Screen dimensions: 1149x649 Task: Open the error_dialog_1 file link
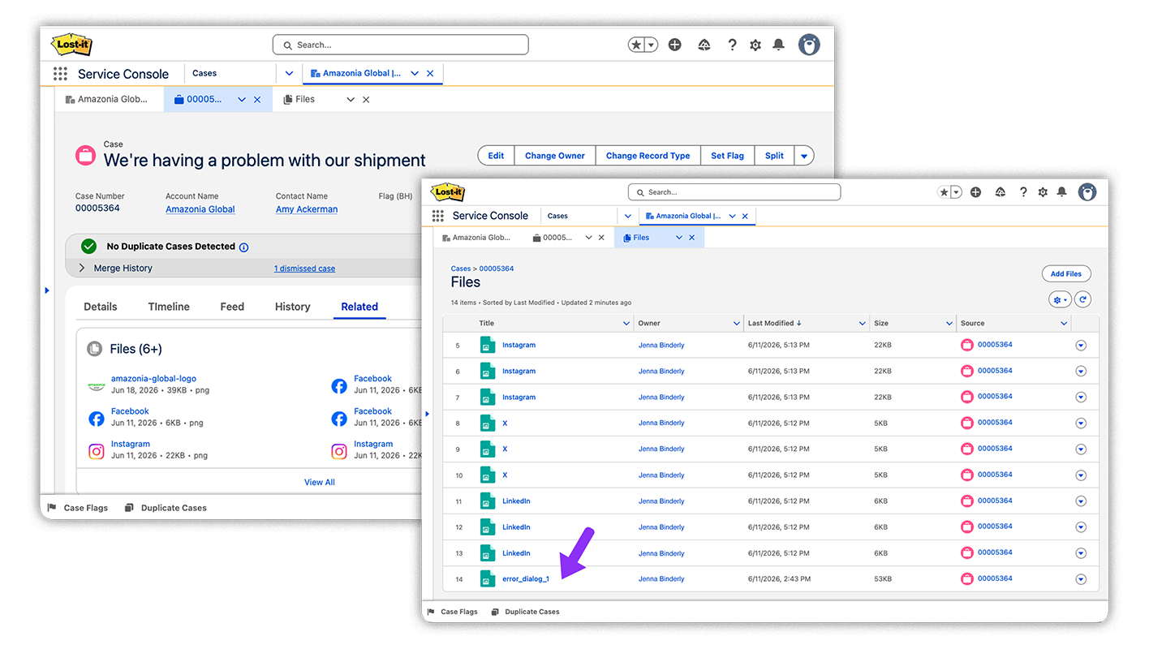coord(526,578)
